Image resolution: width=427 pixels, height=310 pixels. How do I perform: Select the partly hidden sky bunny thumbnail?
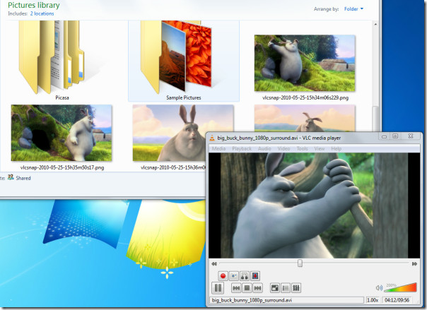305,118
